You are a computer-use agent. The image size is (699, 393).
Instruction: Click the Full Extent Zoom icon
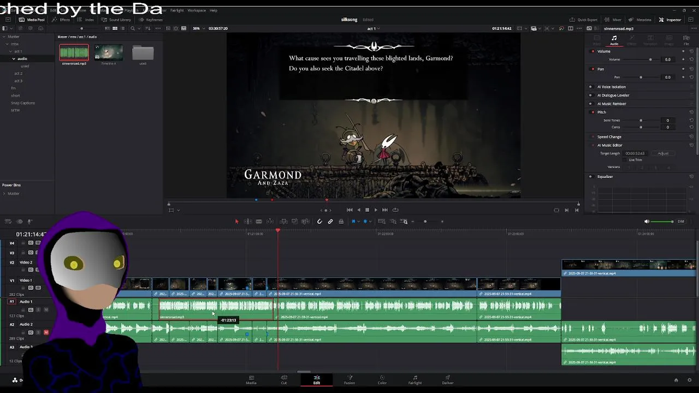pyautogui.click(x=382, y=222)
